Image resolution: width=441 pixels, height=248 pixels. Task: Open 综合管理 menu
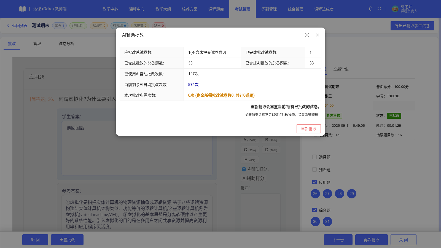tap(295, 9)
